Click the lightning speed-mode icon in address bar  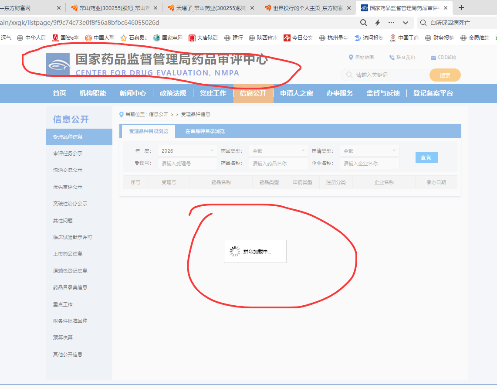(378, 23)
